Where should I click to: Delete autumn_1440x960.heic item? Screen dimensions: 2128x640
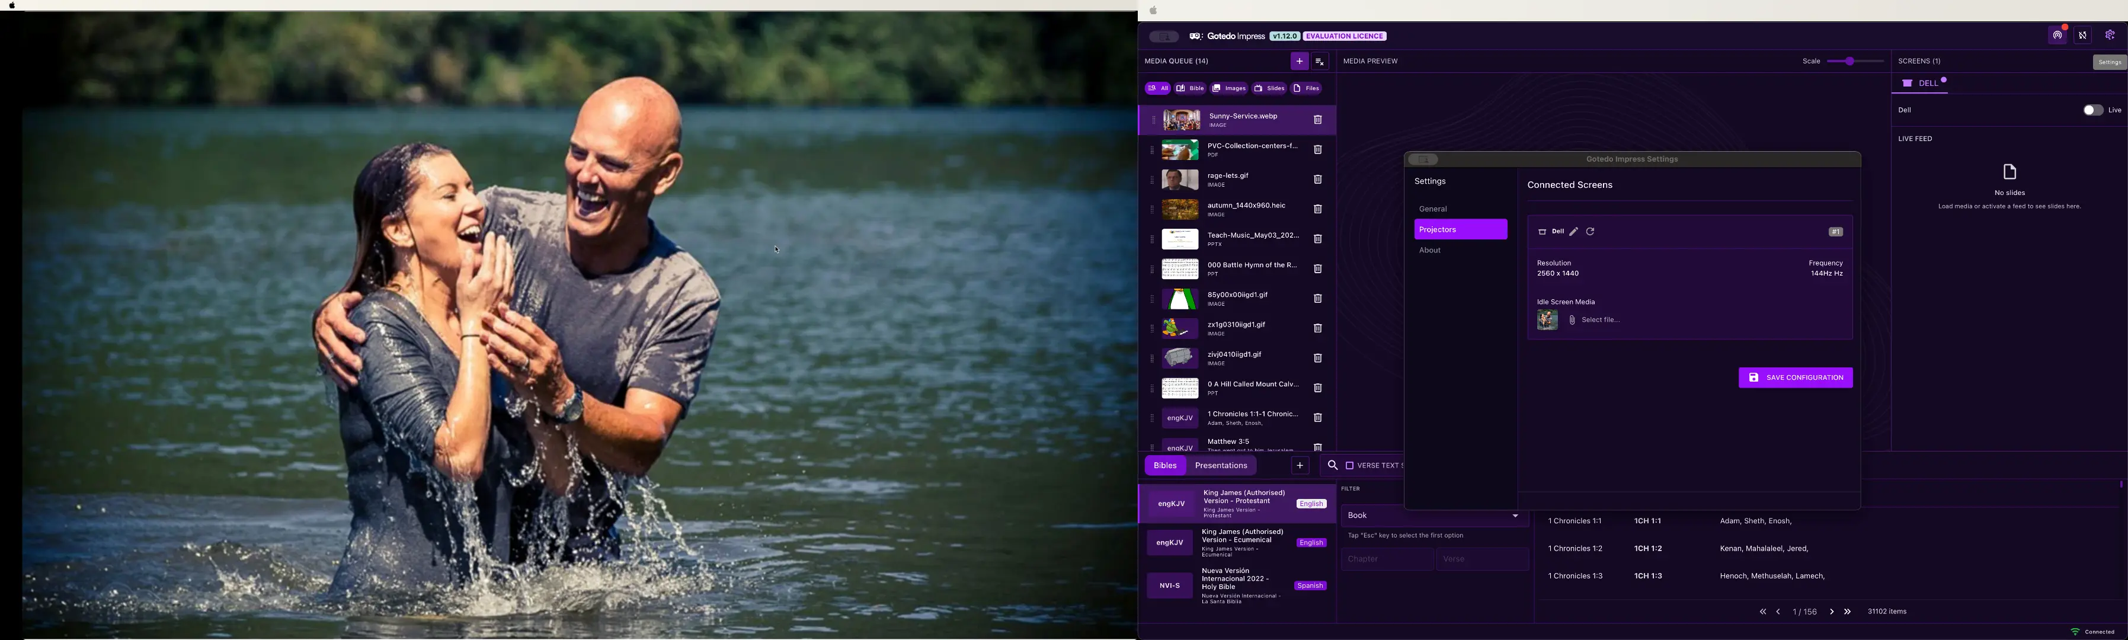pyautogui.click(x=1319, y=210)
